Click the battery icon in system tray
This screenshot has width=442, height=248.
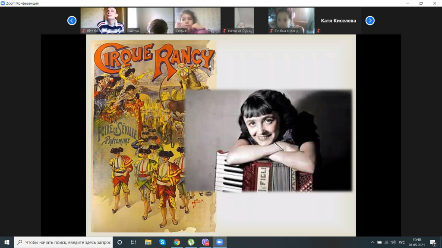pyautogui.click(x=379, y=242)
